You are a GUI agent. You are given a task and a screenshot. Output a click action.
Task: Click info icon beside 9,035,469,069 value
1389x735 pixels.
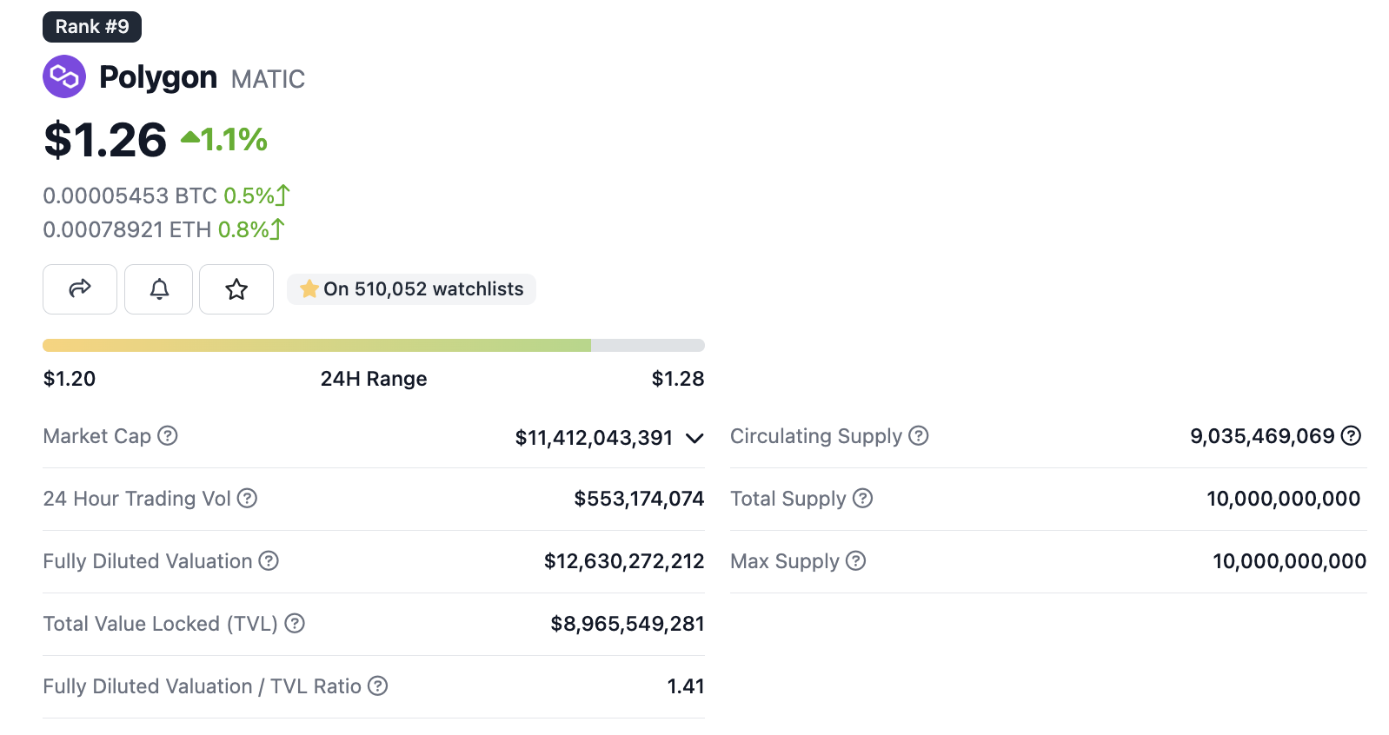(1351, 436)
